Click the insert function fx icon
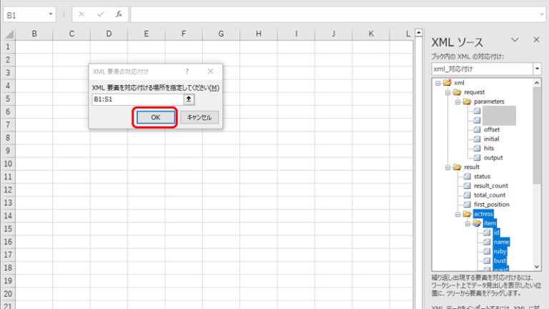The image size is (549, 309). pos(119,14)
